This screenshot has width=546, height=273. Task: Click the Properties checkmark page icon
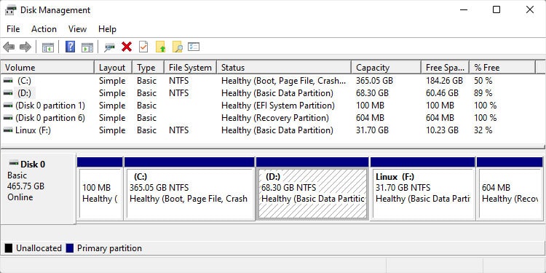click(x=143, y=47)
